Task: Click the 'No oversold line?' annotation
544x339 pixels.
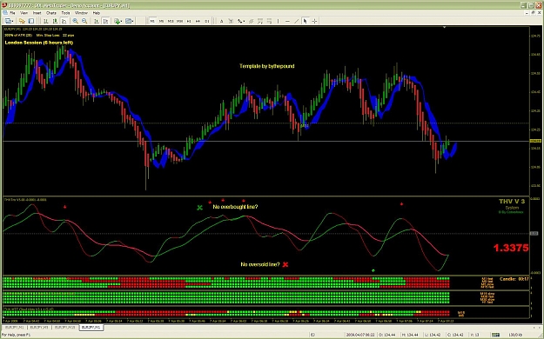Action: [x=260, y=264]
